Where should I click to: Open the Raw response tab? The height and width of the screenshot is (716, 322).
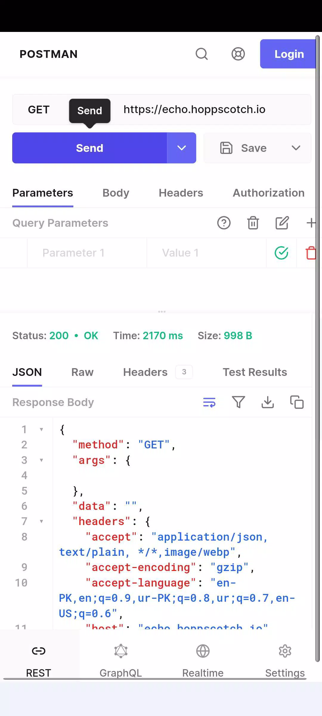point(82,372)
